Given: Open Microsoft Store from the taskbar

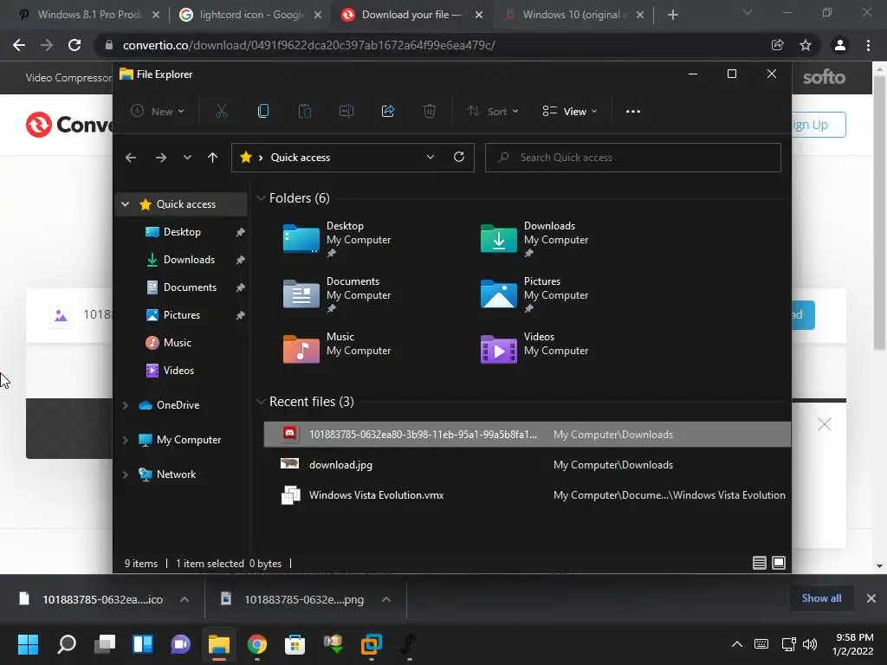Looking at the screenshot, I should point(295,644).
